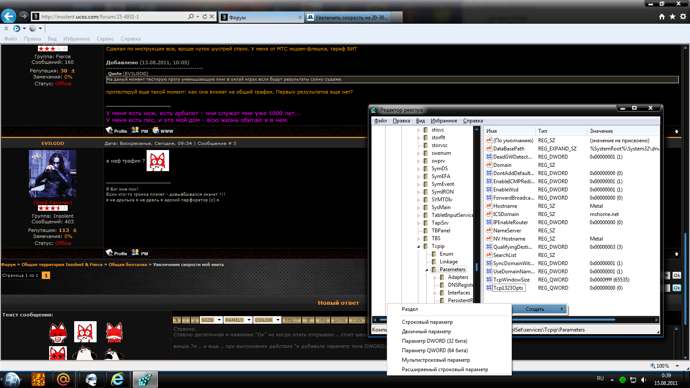This screenshot has height=388, width=690.
Task: Collapse the Tcpip key in registry tree
Action: coord(418,247)
